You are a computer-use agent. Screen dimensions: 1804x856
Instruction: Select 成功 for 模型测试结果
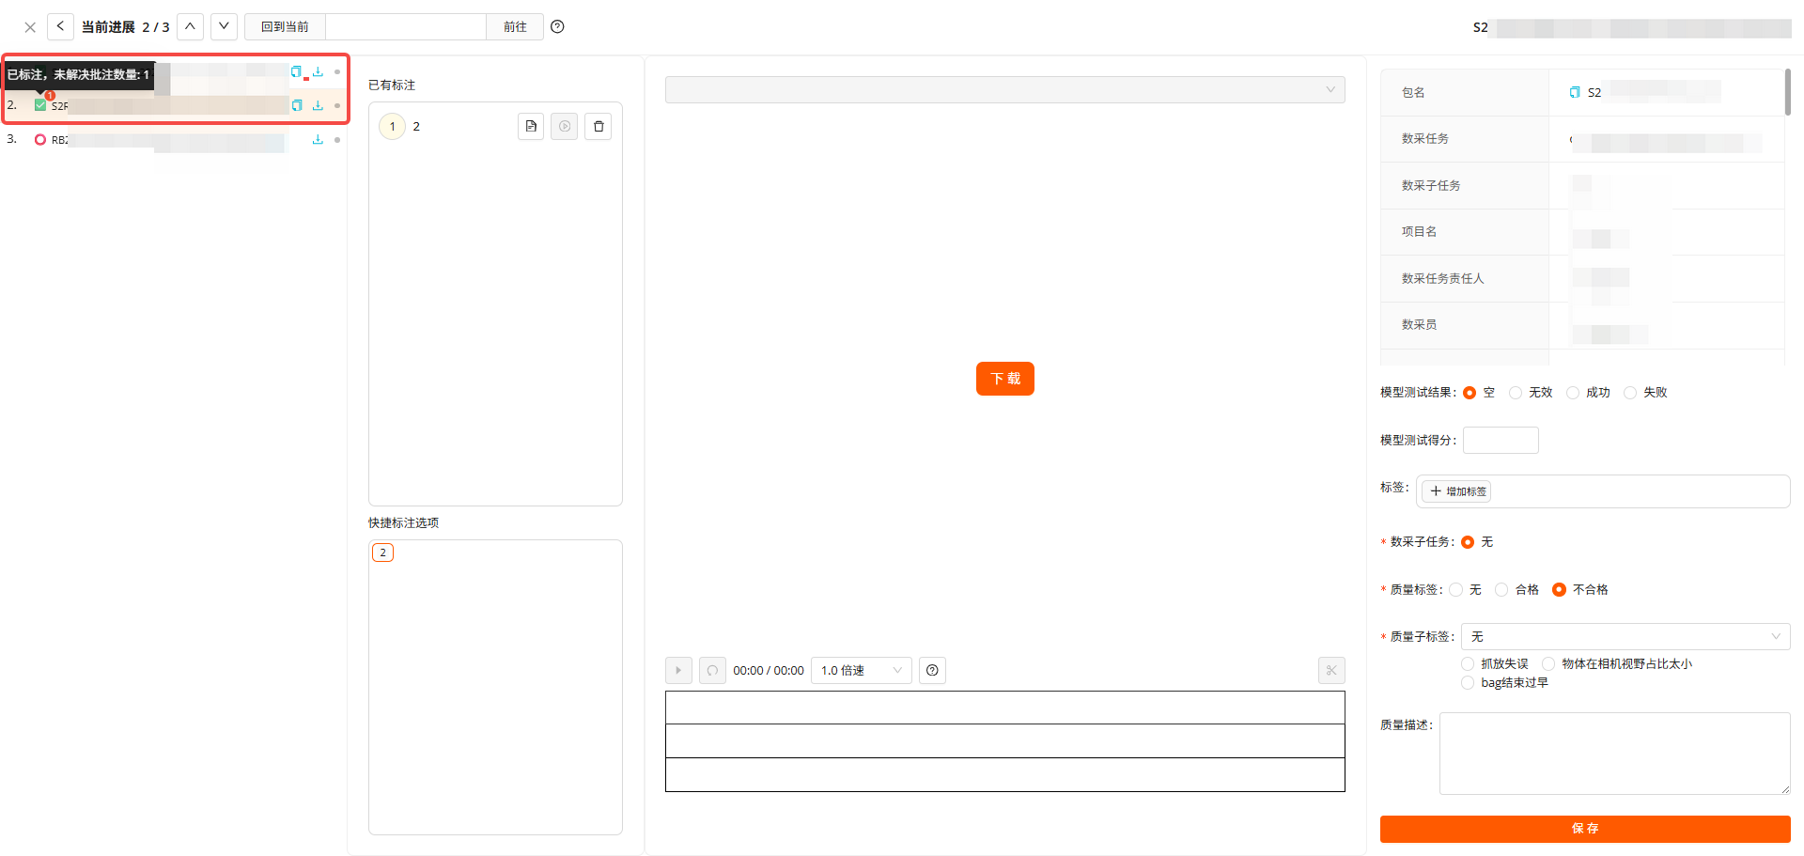point(1573,393)
